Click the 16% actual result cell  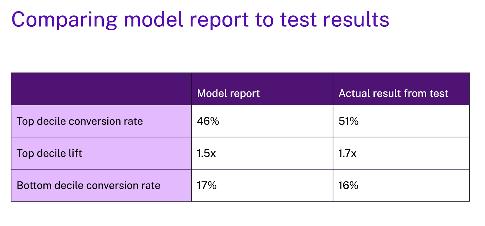click(x=348, y=185)
